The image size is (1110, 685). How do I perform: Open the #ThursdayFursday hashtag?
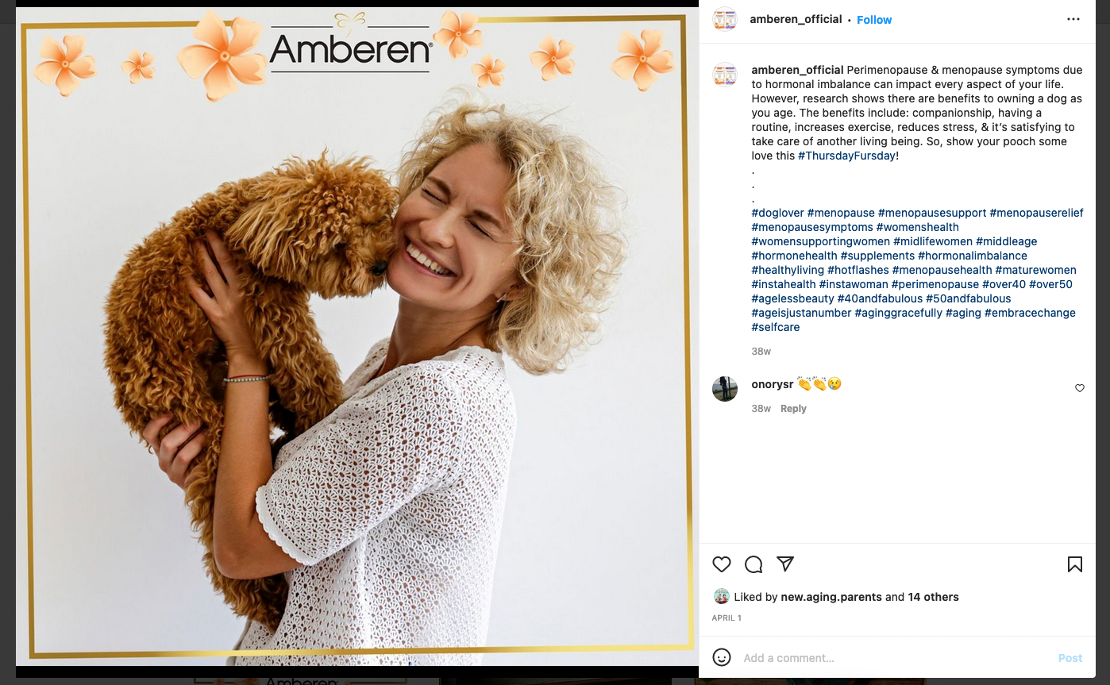(x=846, y=156)
